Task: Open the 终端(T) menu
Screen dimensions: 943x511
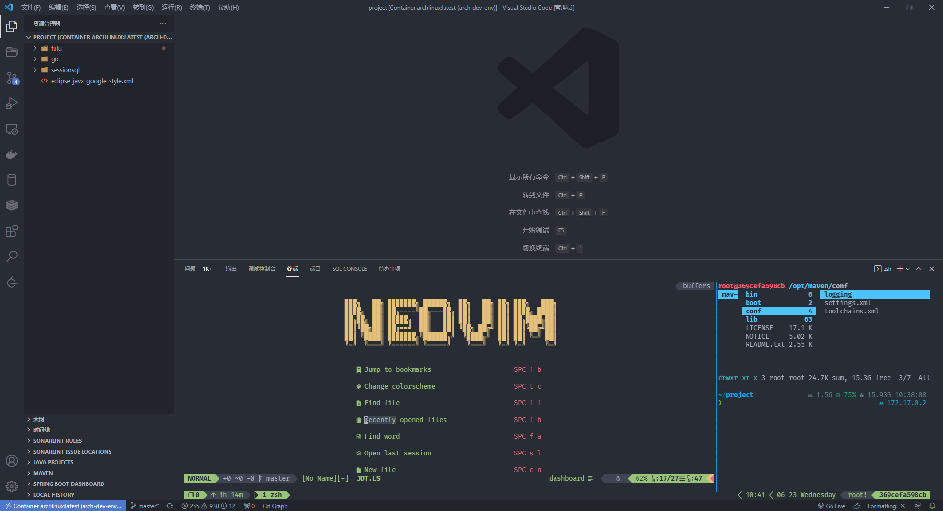Action: (x=200, y=7)
